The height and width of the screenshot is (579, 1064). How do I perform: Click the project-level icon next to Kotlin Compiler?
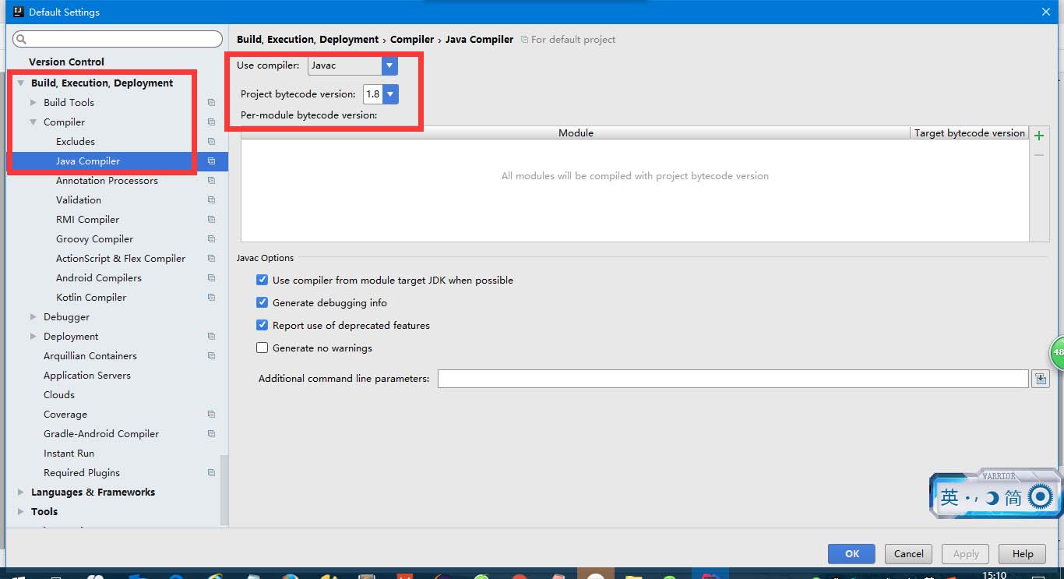[x=211, y=298]
